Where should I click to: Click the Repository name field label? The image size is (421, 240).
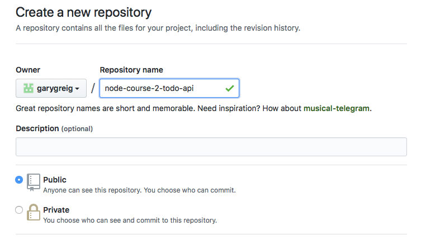(x=131, y=70)
